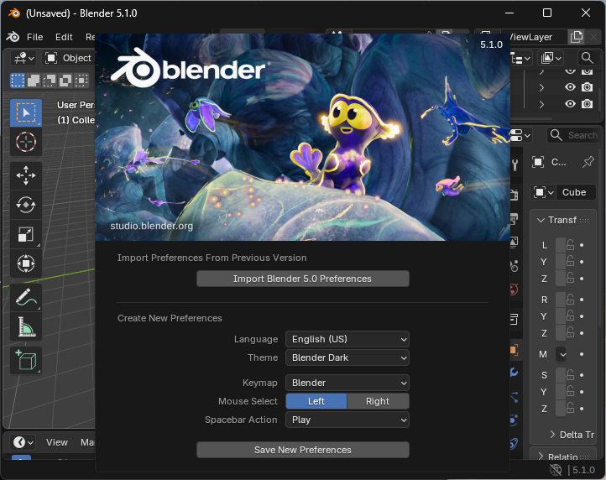Activate the 3D Cursor tool
This screenshot has height=480, width=606.
pyautogui.click(x=25, y=142)
